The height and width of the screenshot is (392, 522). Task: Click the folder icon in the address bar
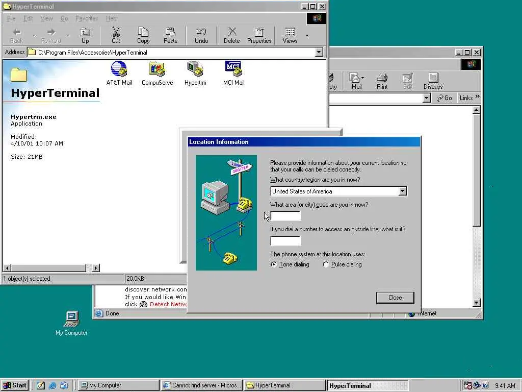tap(32, 53)
